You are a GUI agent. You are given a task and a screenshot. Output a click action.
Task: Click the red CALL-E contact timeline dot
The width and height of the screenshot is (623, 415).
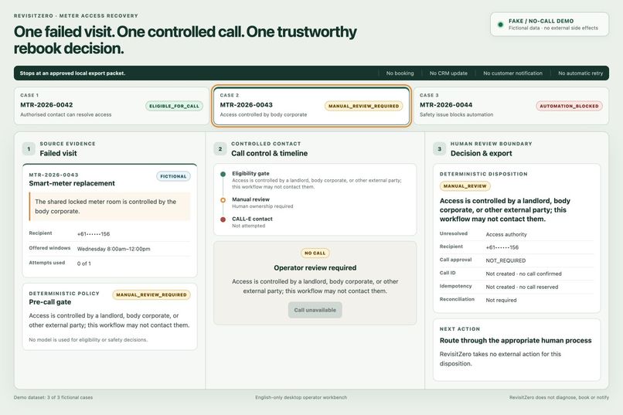223,219
